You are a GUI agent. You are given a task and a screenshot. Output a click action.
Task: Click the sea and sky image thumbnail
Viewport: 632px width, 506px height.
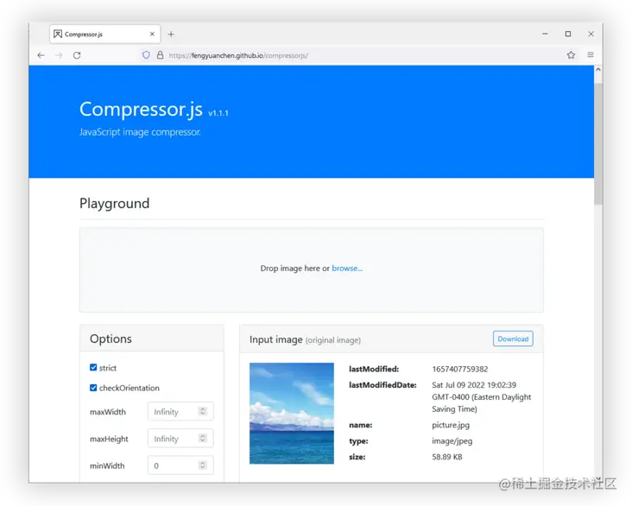coord(292,414)
